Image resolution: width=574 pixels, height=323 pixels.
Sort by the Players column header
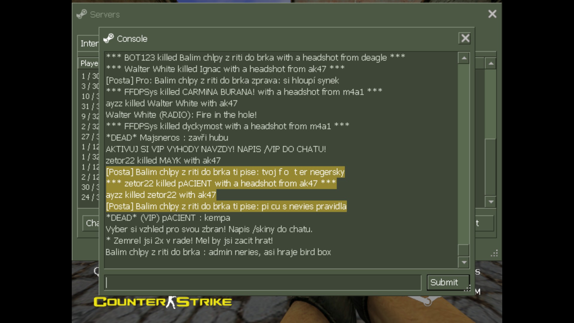89,63
